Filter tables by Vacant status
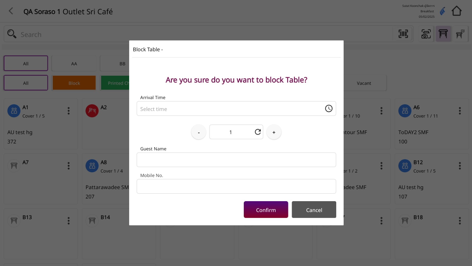 [364, 83]
